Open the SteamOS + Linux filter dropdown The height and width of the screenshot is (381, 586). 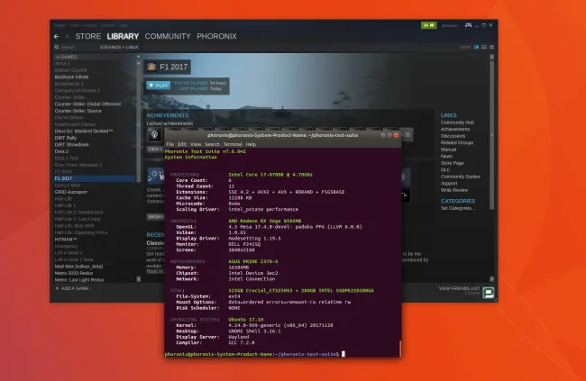tap(119, 47)
